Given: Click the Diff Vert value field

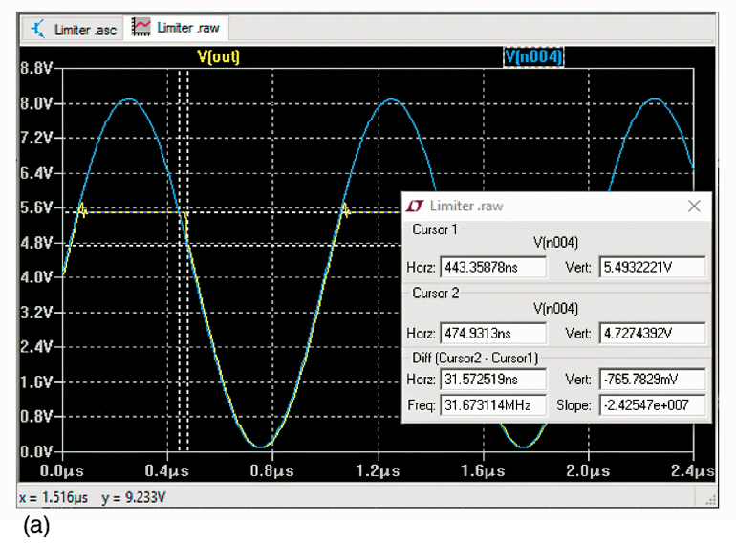Looking at the screenshot, I should [x=652, y=381].
